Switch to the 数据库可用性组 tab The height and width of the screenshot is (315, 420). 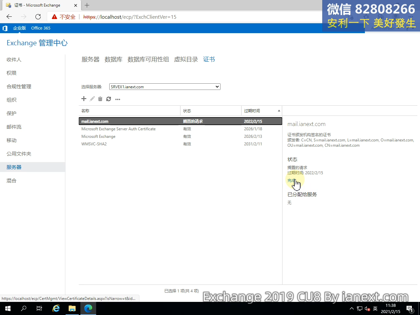tap(148, 59)
